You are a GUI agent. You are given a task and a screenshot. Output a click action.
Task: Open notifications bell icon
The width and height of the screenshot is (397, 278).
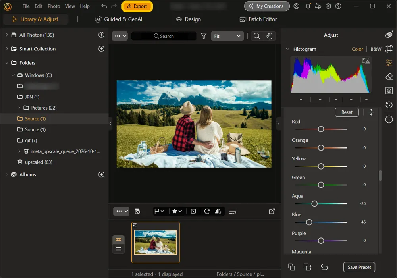click(308, 6)
